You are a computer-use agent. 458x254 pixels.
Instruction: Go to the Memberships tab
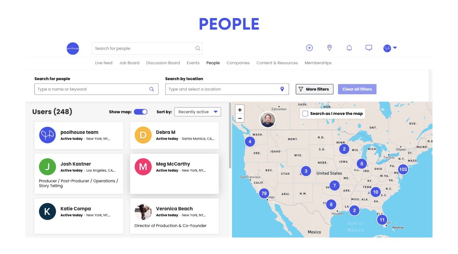click(318, 63)
